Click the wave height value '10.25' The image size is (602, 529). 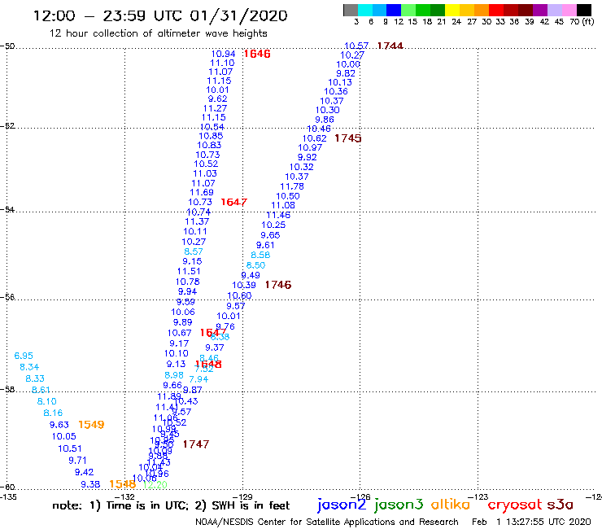point(273,225)
